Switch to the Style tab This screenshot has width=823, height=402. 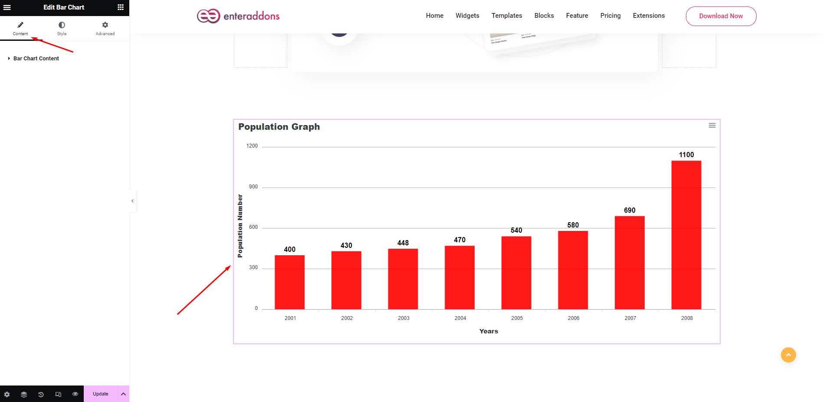point(62,28)
